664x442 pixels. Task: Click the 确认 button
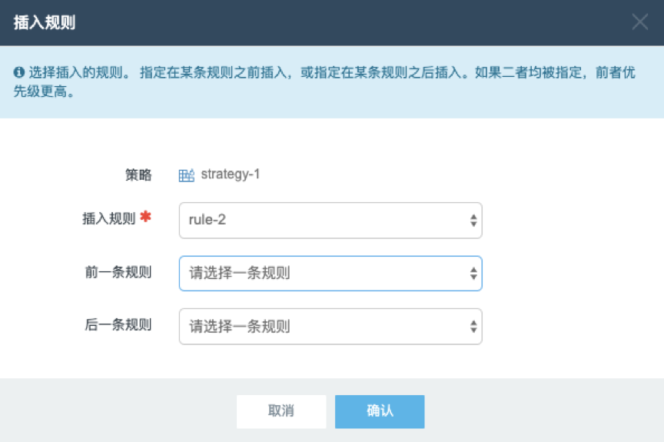coord(380,411)
